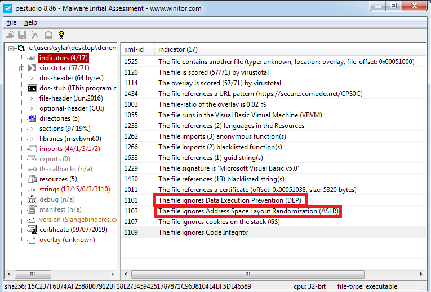Select certificate (09/07/2019) tree item
The image size is (431, 292).
pyautogui.click(x=73, y=230)
